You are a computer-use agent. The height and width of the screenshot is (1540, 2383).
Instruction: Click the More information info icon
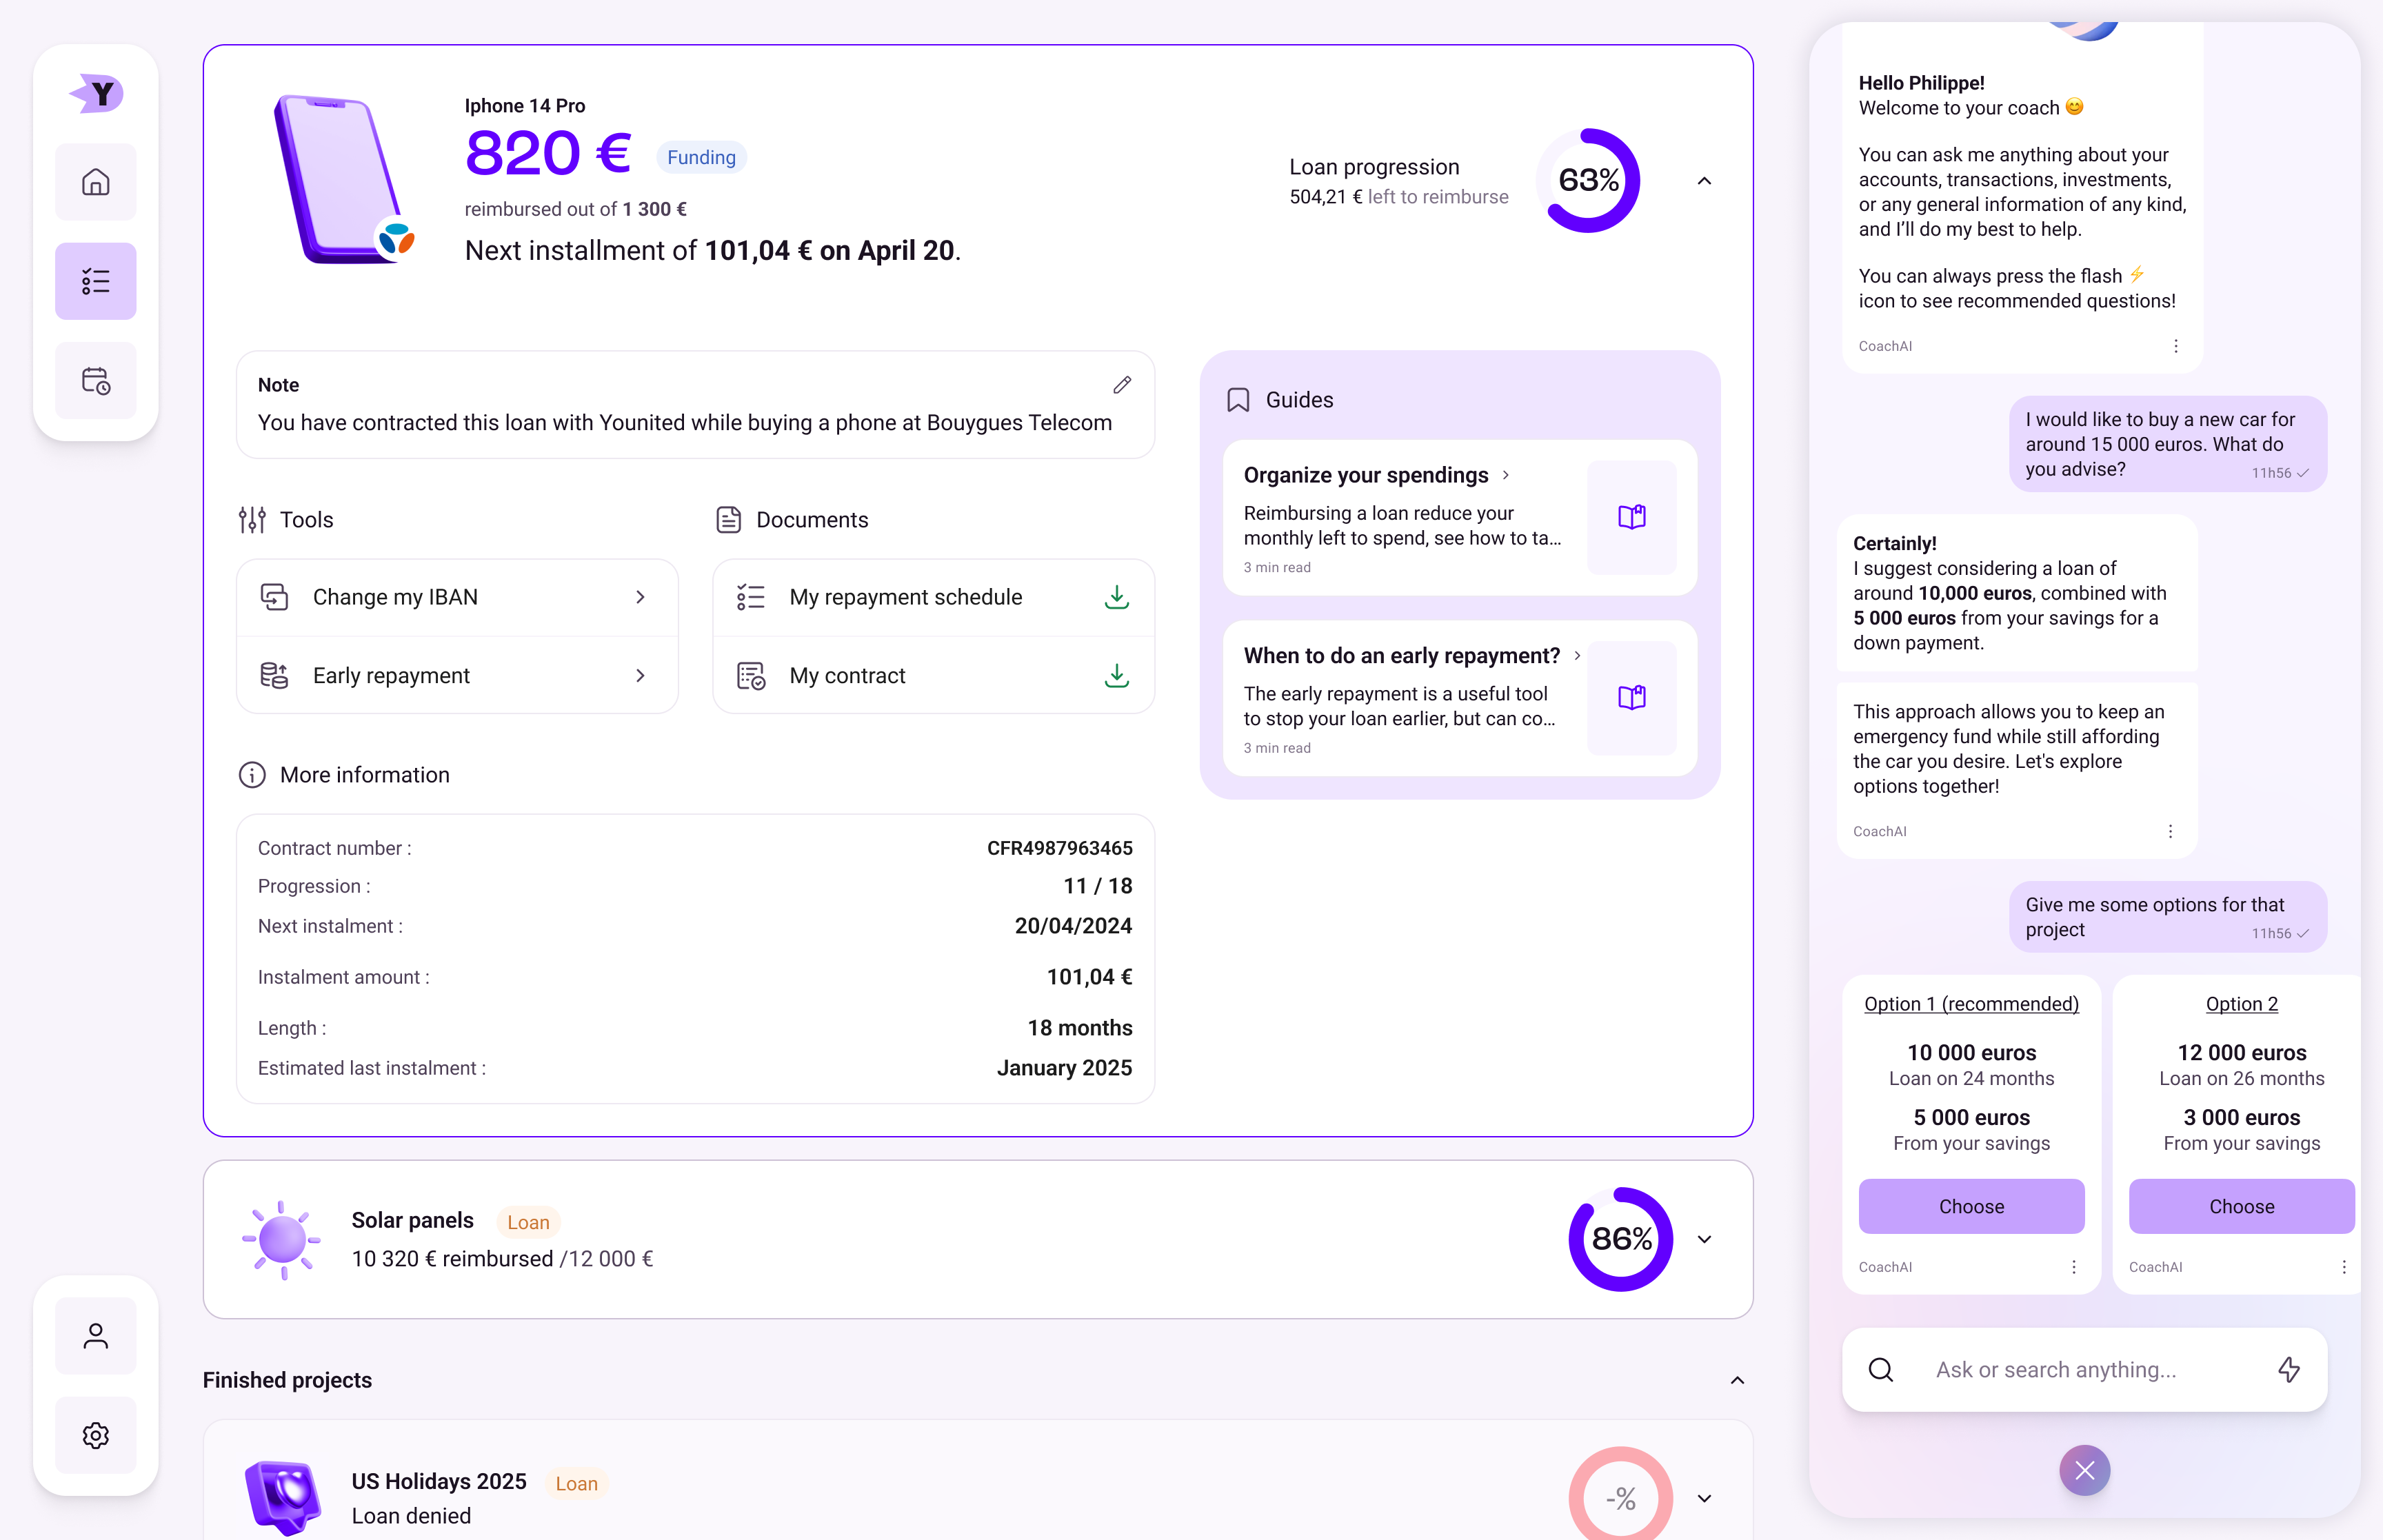click(252, 775)
